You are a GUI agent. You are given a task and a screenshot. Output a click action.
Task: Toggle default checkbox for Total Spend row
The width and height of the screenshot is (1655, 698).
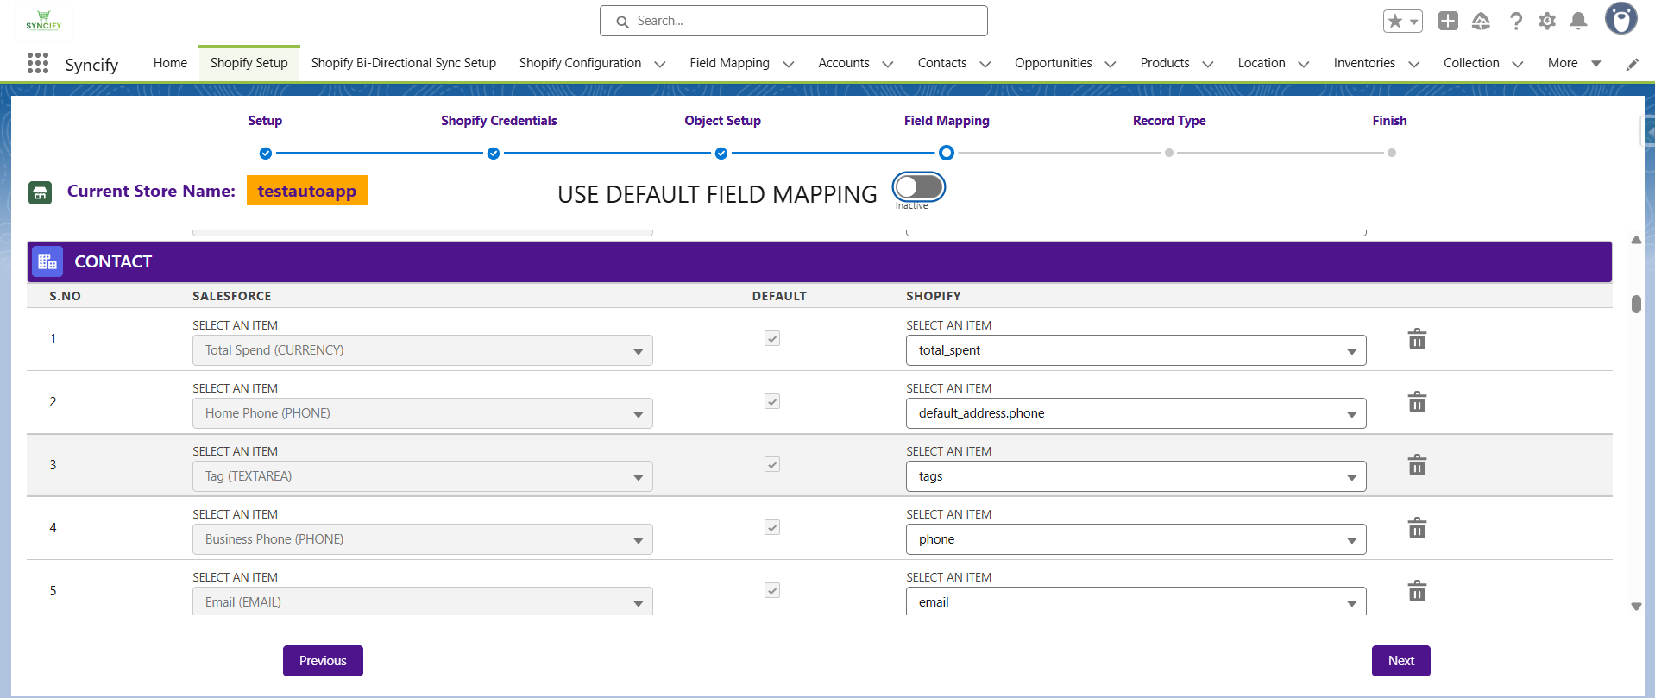point(772,338)
